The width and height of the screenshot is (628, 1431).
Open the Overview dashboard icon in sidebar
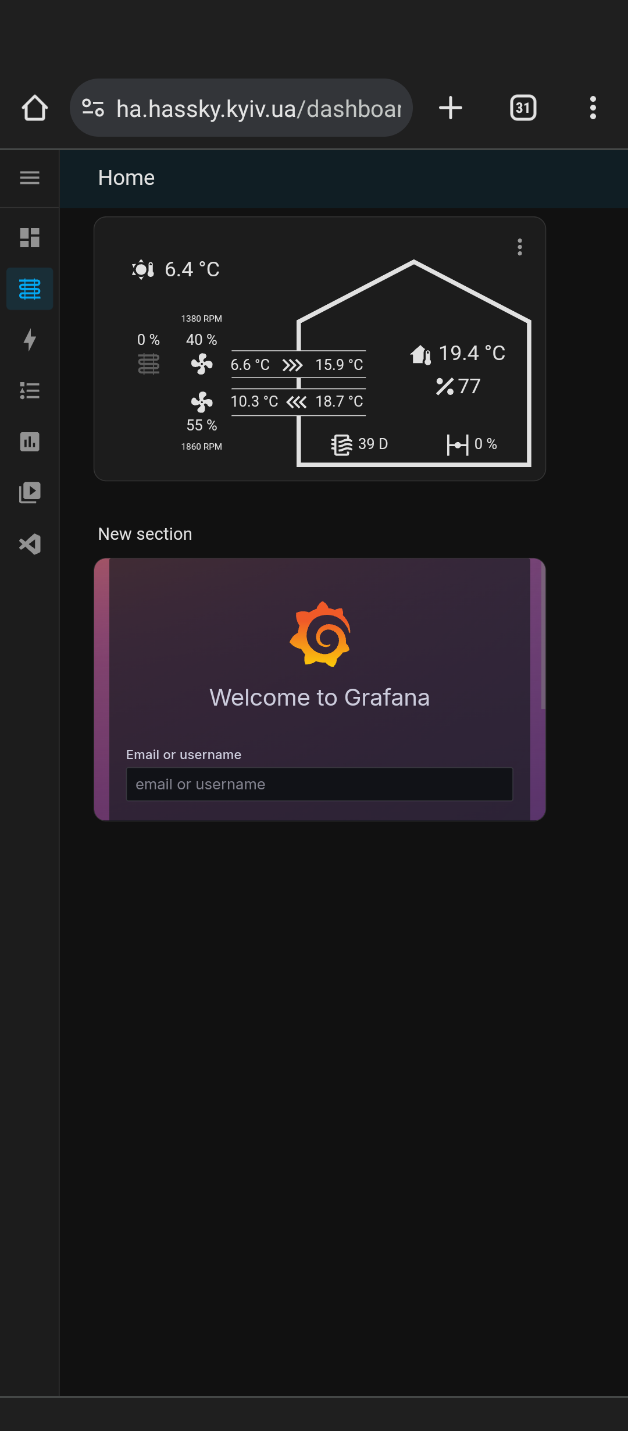coord(30,237)
